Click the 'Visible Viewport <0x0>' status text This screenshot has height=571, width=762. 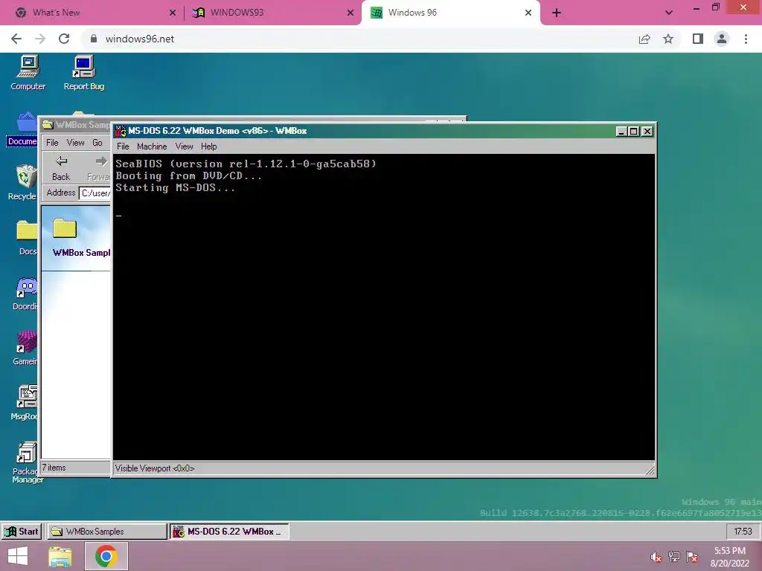click(x=155, y=468)
